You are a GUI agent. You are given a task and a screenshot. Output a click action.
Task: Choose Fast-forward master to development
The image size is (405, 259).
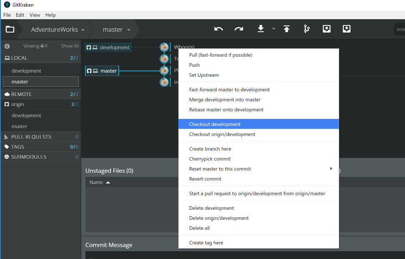[259, 90]
